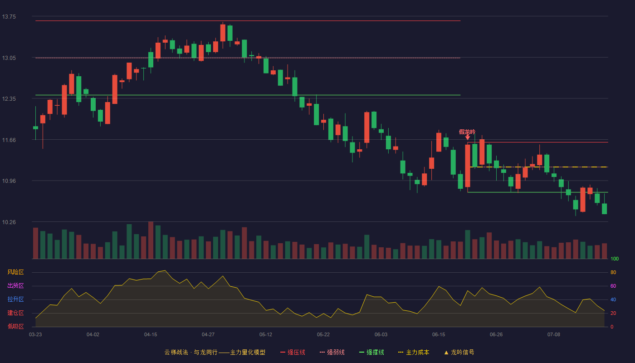Click the 假龙吟 red arrow marker
Image resolution: width=635 pixels, height=363 pixels.
pos(468,137)
